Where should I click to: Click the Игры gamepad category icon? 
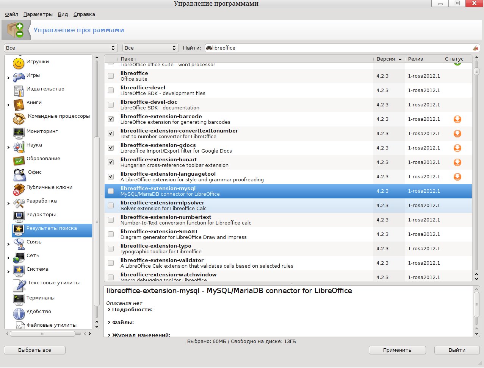19,77
